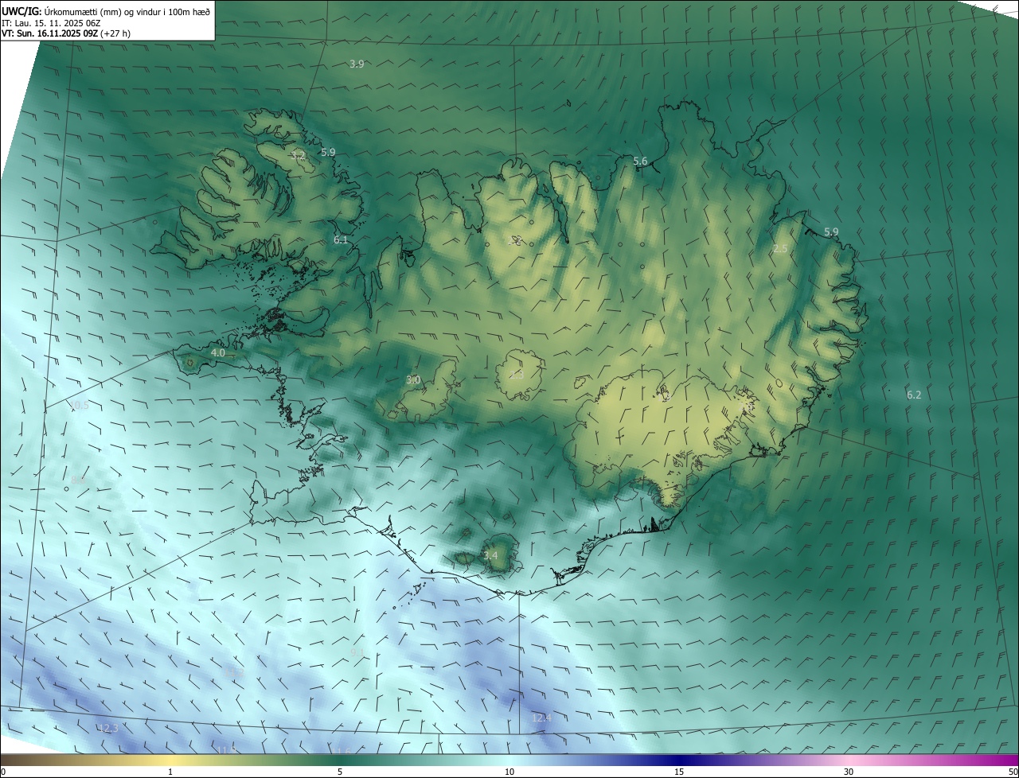Select the 5.6 value on the north coast

click(640, 161)
